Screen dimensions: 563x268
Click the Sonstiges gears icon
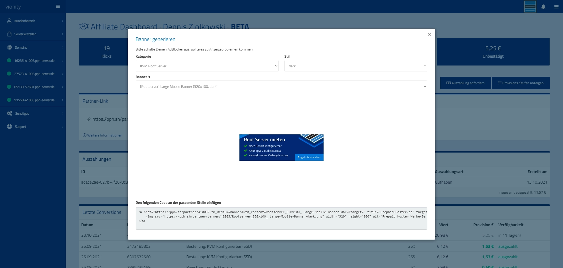tap(10, 113)
